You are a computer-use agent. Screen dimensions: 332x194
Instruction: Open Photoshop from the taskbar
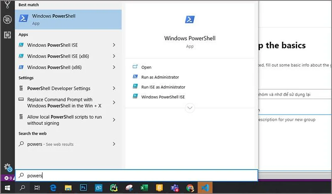coord(83,188)
